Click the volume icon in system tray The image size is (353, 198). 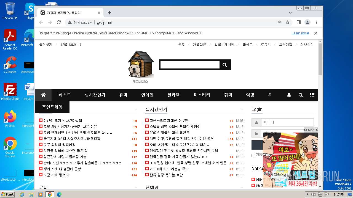[314, 194]
